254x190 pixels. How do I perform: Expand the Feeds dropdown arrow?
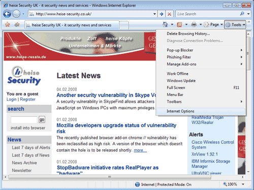point(186,24)
